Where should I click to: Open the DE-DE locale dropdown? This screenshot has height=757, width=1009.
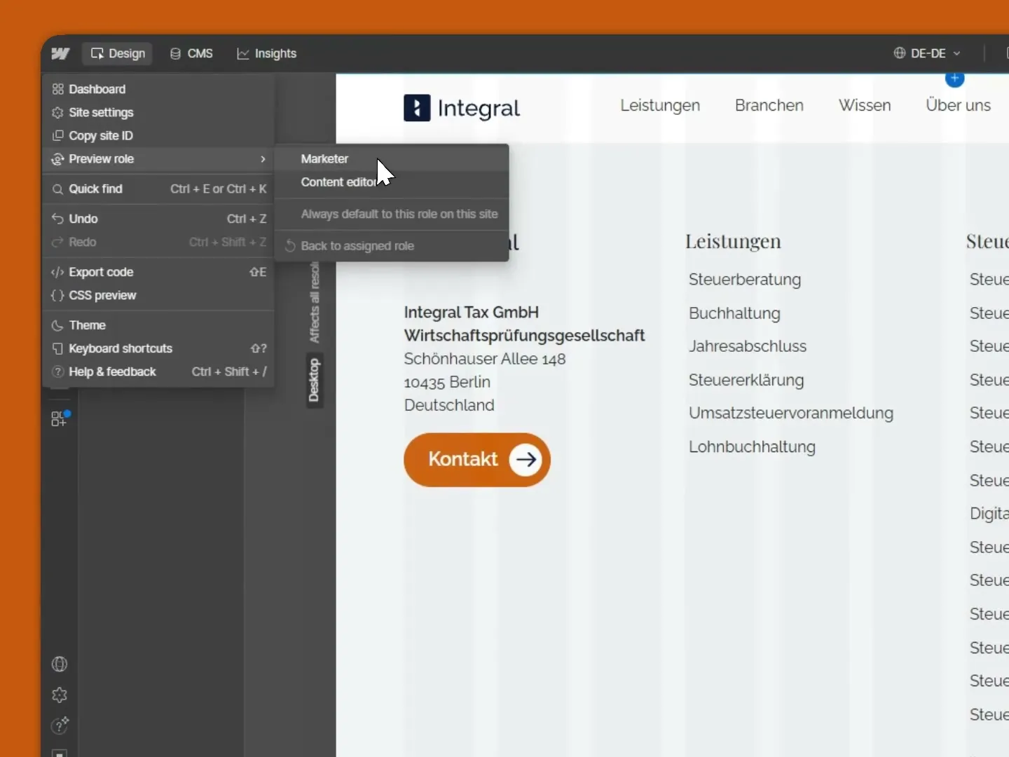[x=927, y=53]
